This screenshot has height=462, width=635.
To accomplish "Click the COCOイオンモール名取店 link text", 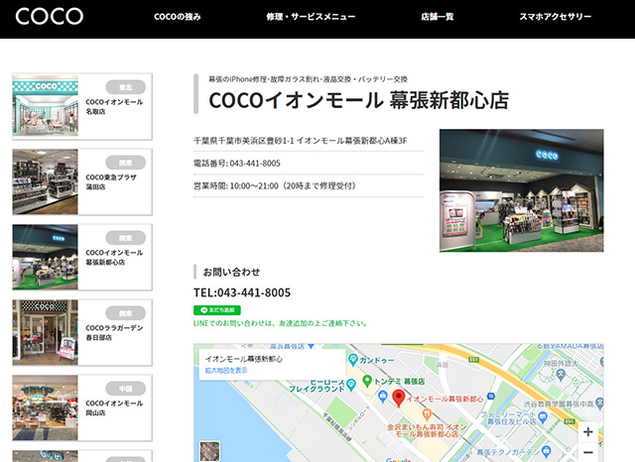I will (114, 106).
